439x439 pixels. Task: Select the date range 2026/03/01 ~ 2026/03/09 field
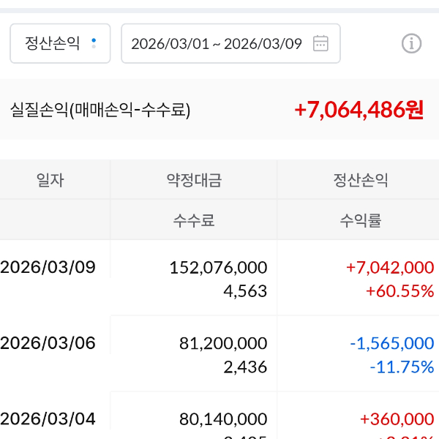[217, 43]
